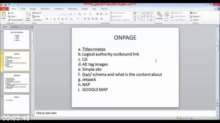Toggle Center text alignment
Image resolution: width=220 pixels, height=123 pixels.
click(x=89, y=19)
